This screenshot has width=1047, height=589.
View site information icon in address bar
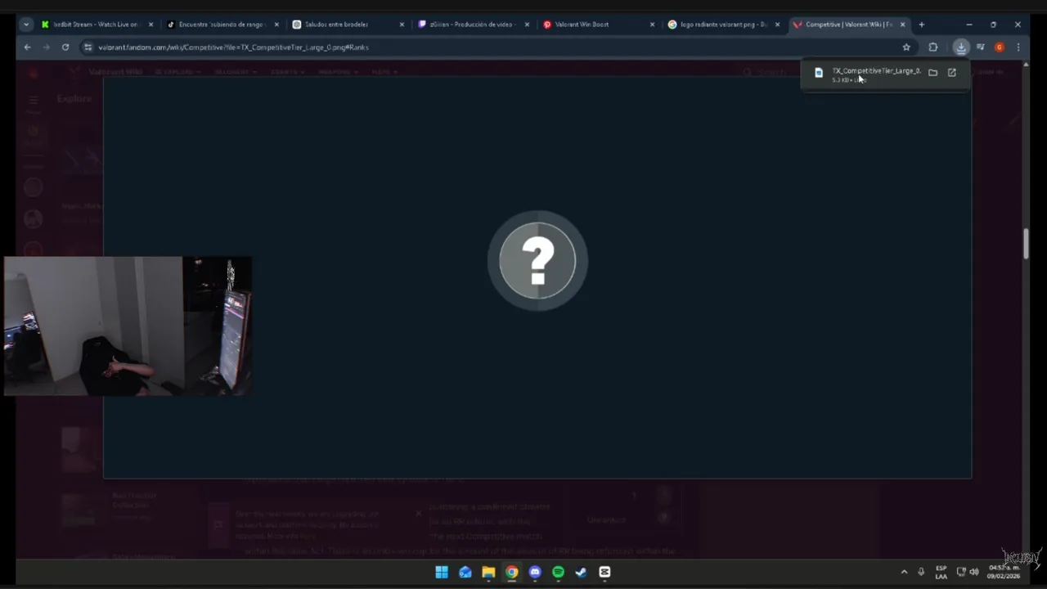(88, 47)
